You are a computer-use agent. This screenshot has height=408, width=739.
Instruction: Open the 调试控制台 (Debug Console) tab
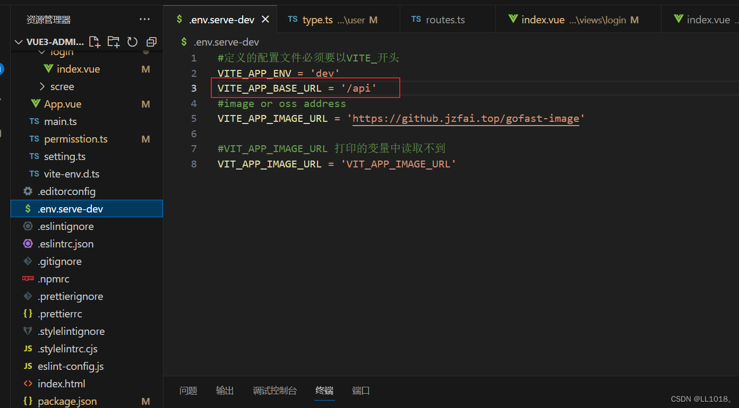click(275, 391)
